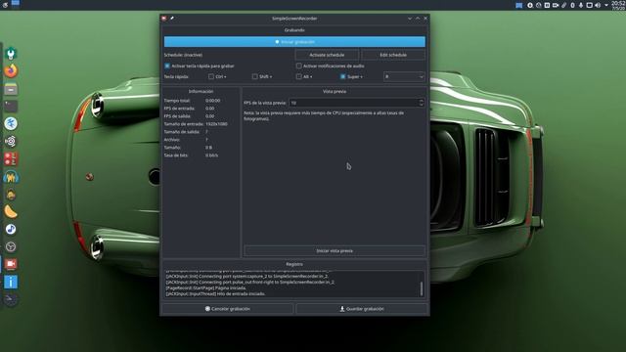Click the SimpleScreenRecorder app icon in title bar
The height and width of the screenshot is (352, 626).
164,19
